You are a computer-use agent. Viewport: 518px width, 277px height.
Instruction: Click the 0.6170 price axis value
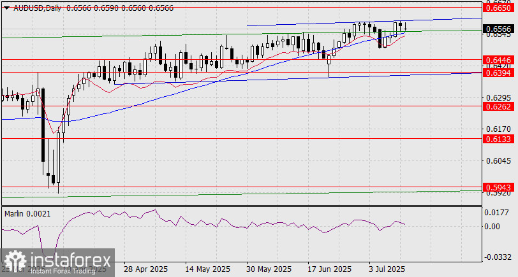tap(498, 129)
